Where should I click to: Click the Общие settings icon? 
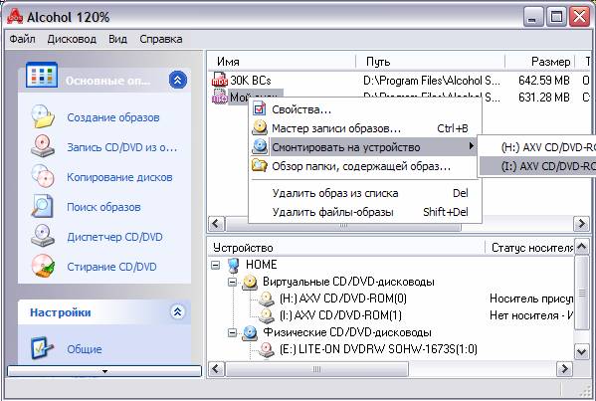pyautogui.click(x=42, y=348)
